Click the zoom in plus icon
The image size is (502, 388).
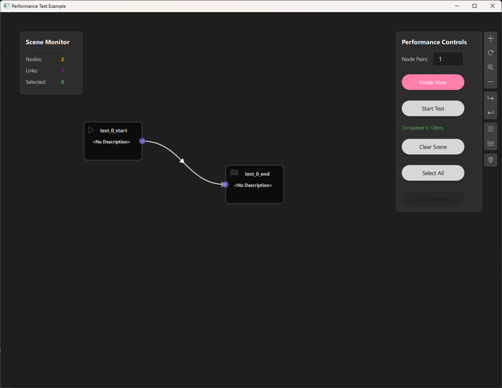[x=490, y=38]
